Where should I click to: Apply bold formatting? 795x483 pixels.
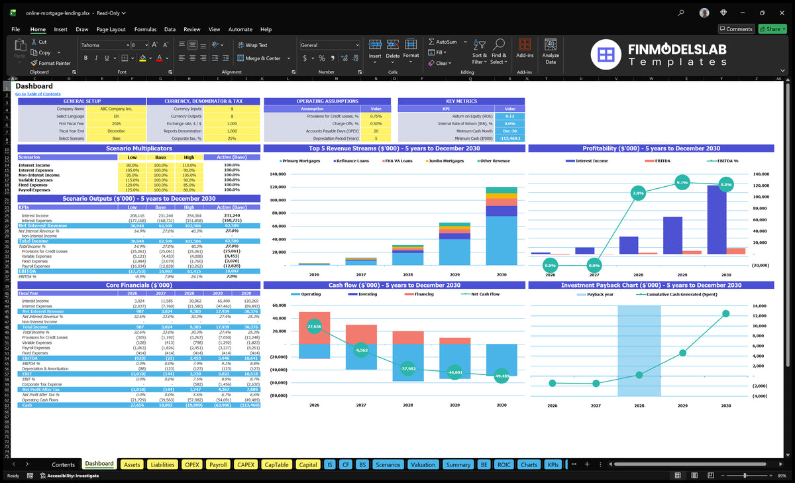tap(85, 58)
